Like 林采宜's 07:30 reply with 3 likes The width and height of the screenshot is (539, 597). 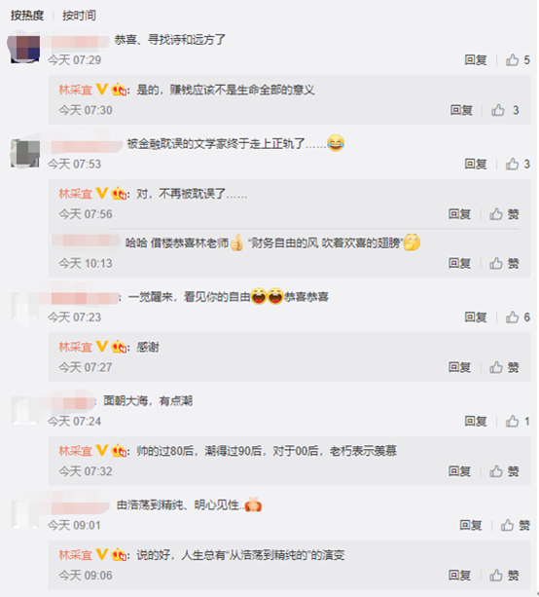coord(505,110)
